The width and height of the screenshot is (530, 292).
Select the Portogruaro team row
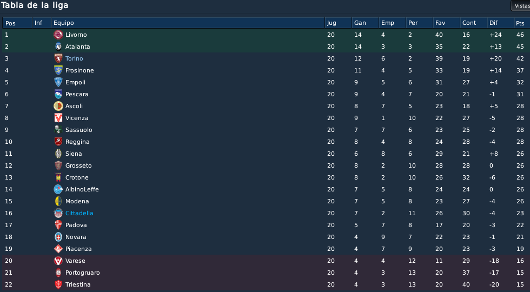click(265, 273)
